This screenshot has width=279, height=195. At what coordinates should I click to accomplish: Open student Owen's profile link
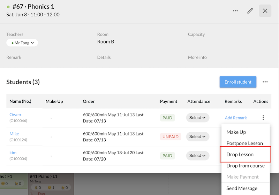(x=15, y=115)
